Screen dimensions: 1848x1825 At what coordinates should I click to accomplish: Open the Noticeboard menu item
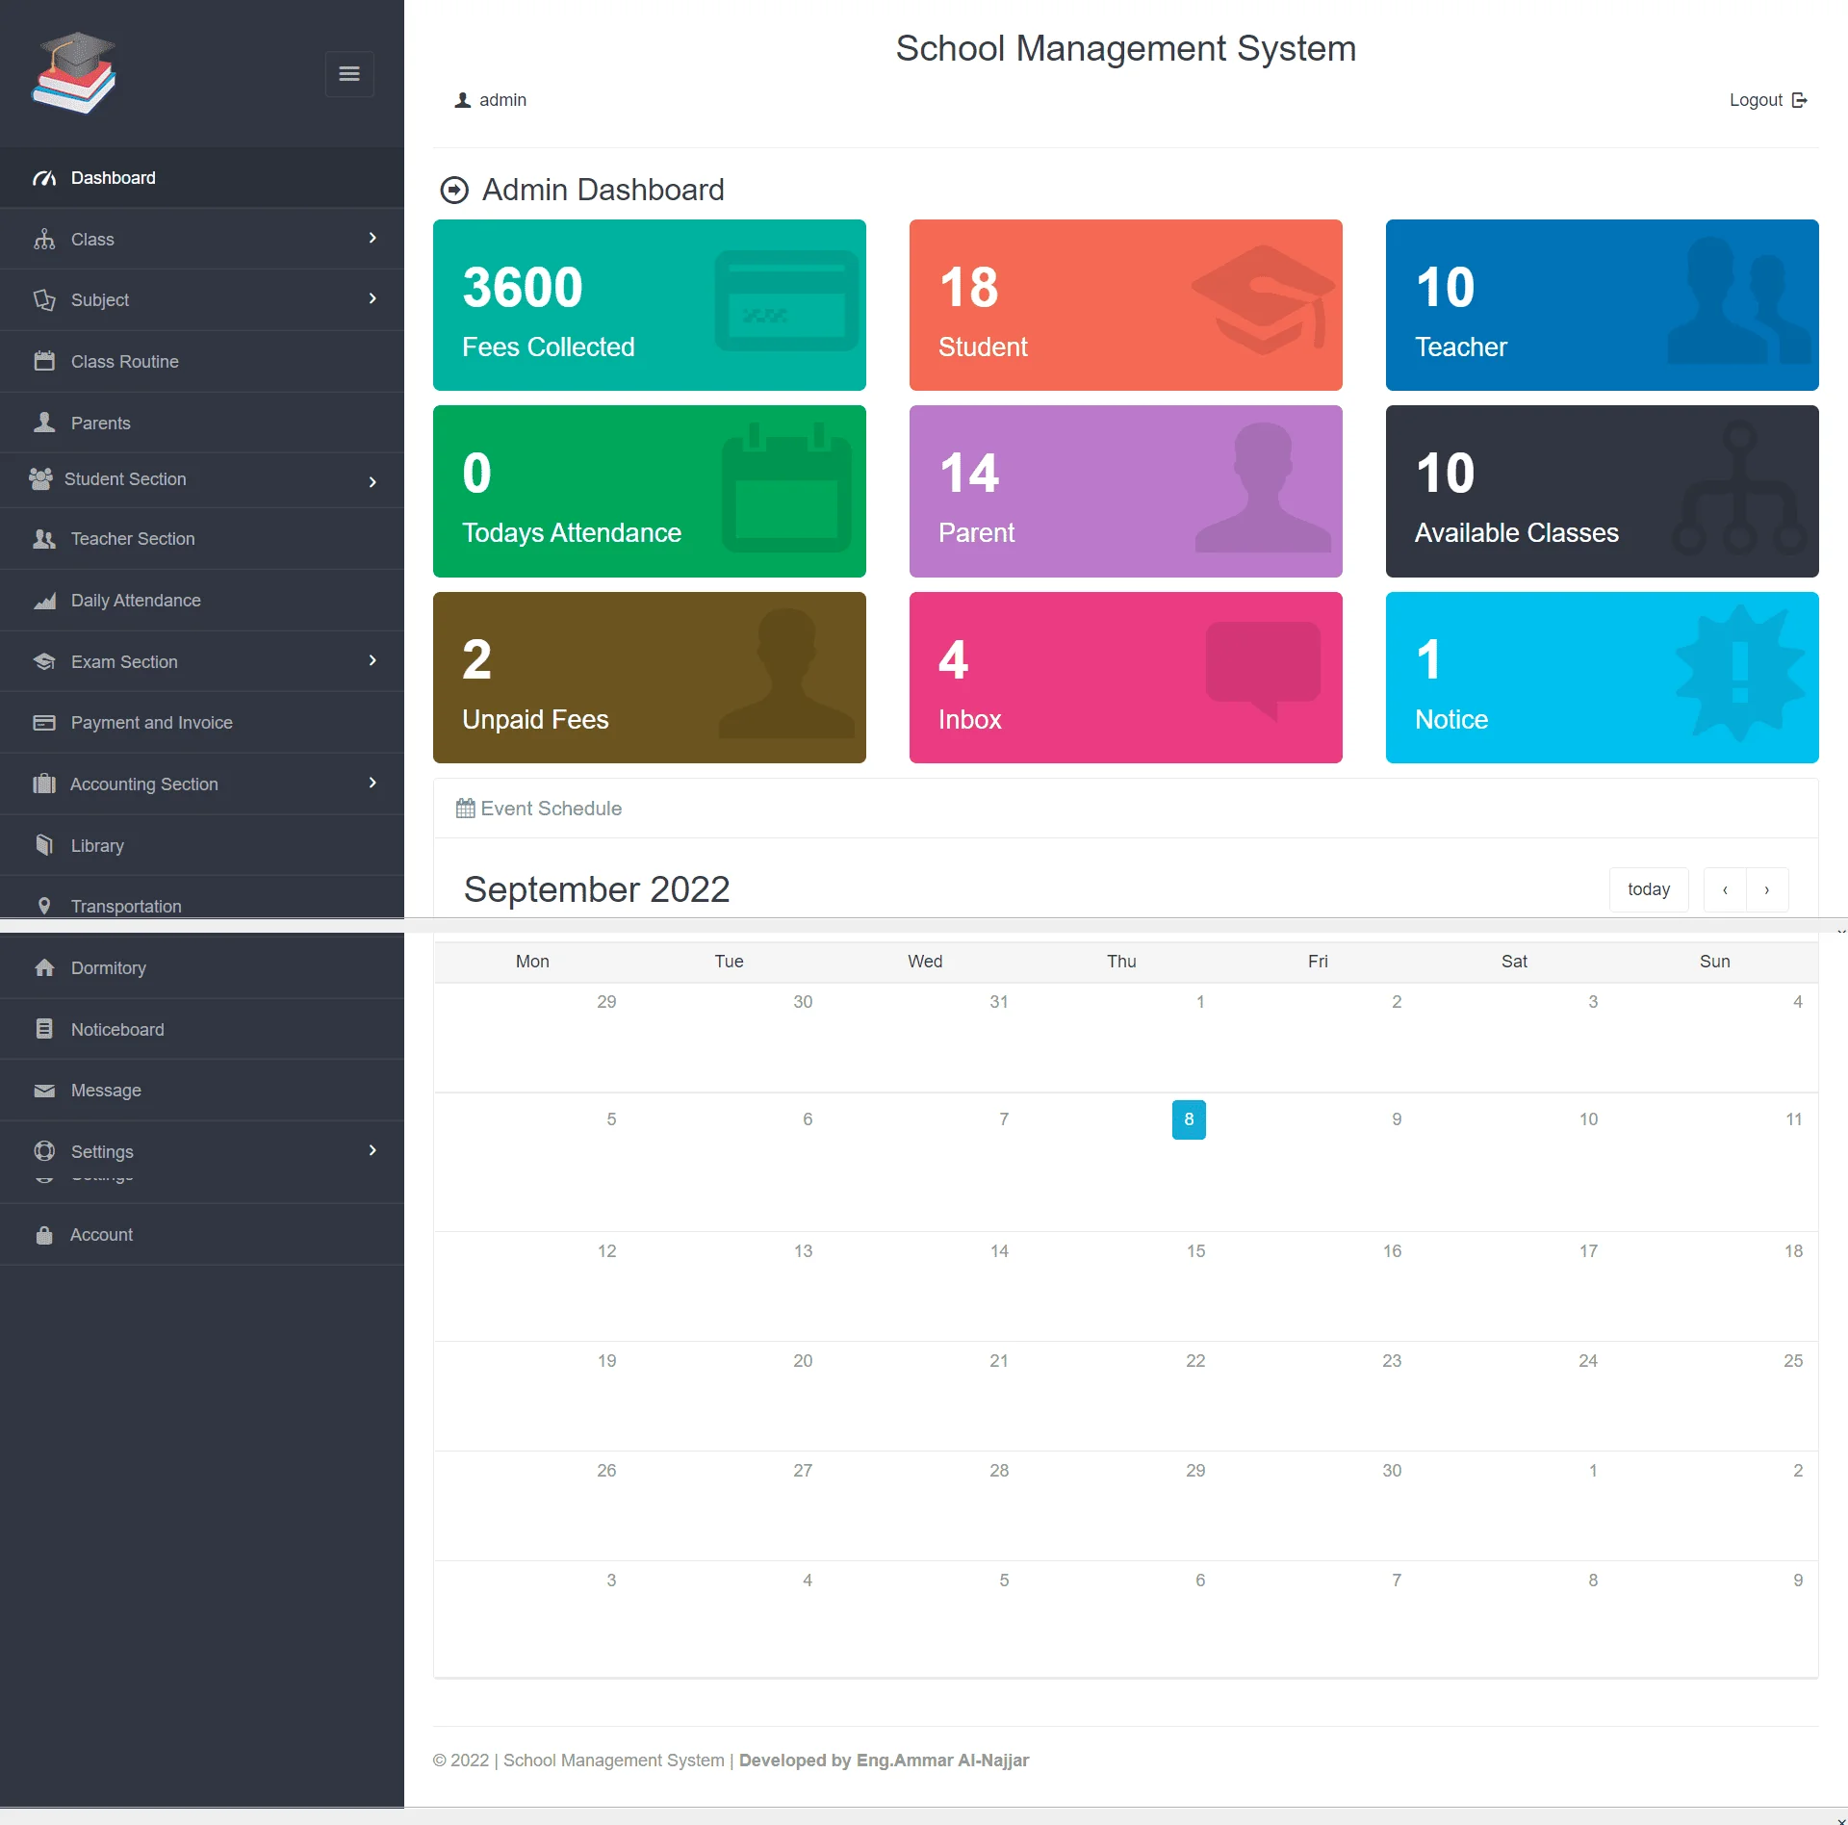coord(117,1030)
